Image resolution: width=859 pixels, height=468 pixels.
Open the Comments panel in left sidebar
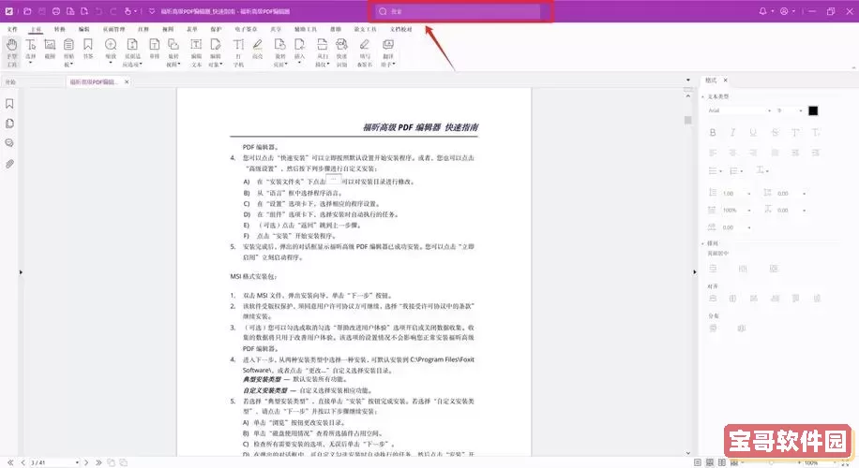pos(9,143)
